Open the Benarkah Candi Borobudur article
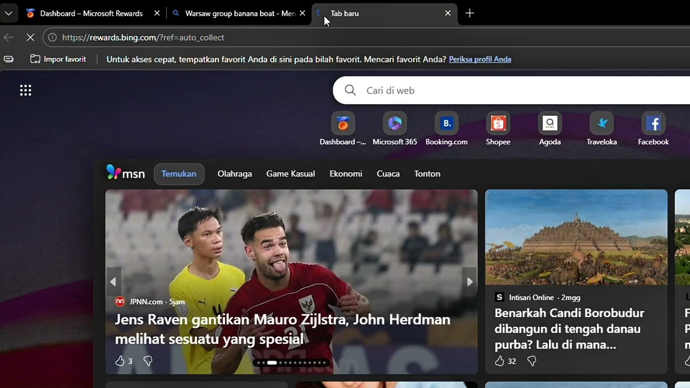The image size is (690, 388). (569, 329)
